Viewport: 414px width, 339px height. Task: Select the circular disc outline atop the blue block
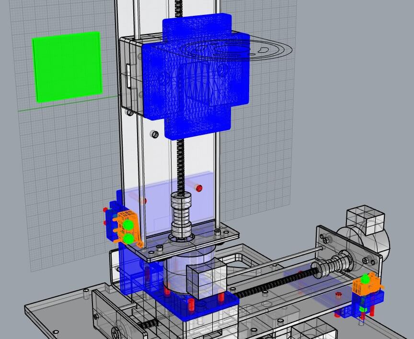pyautogui.click(x=236, y=50)
